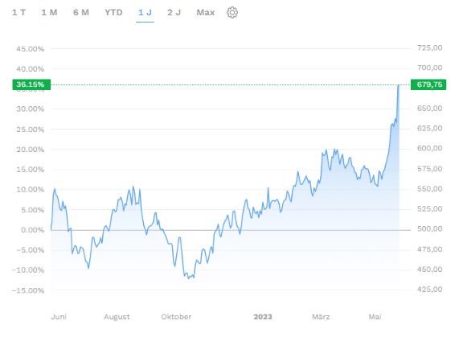Viewport: 459px width, 337px height.
Task: Select the YTD range tab
Action: (x=113, y=13)
